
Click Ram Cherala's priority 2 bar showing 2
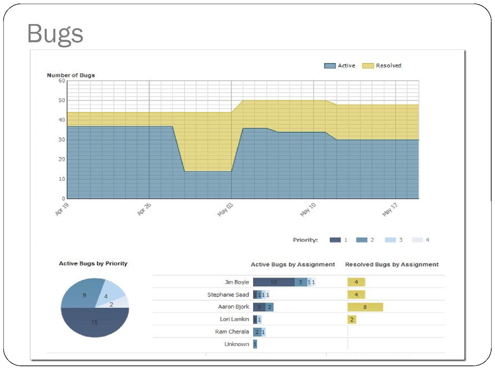257,332
